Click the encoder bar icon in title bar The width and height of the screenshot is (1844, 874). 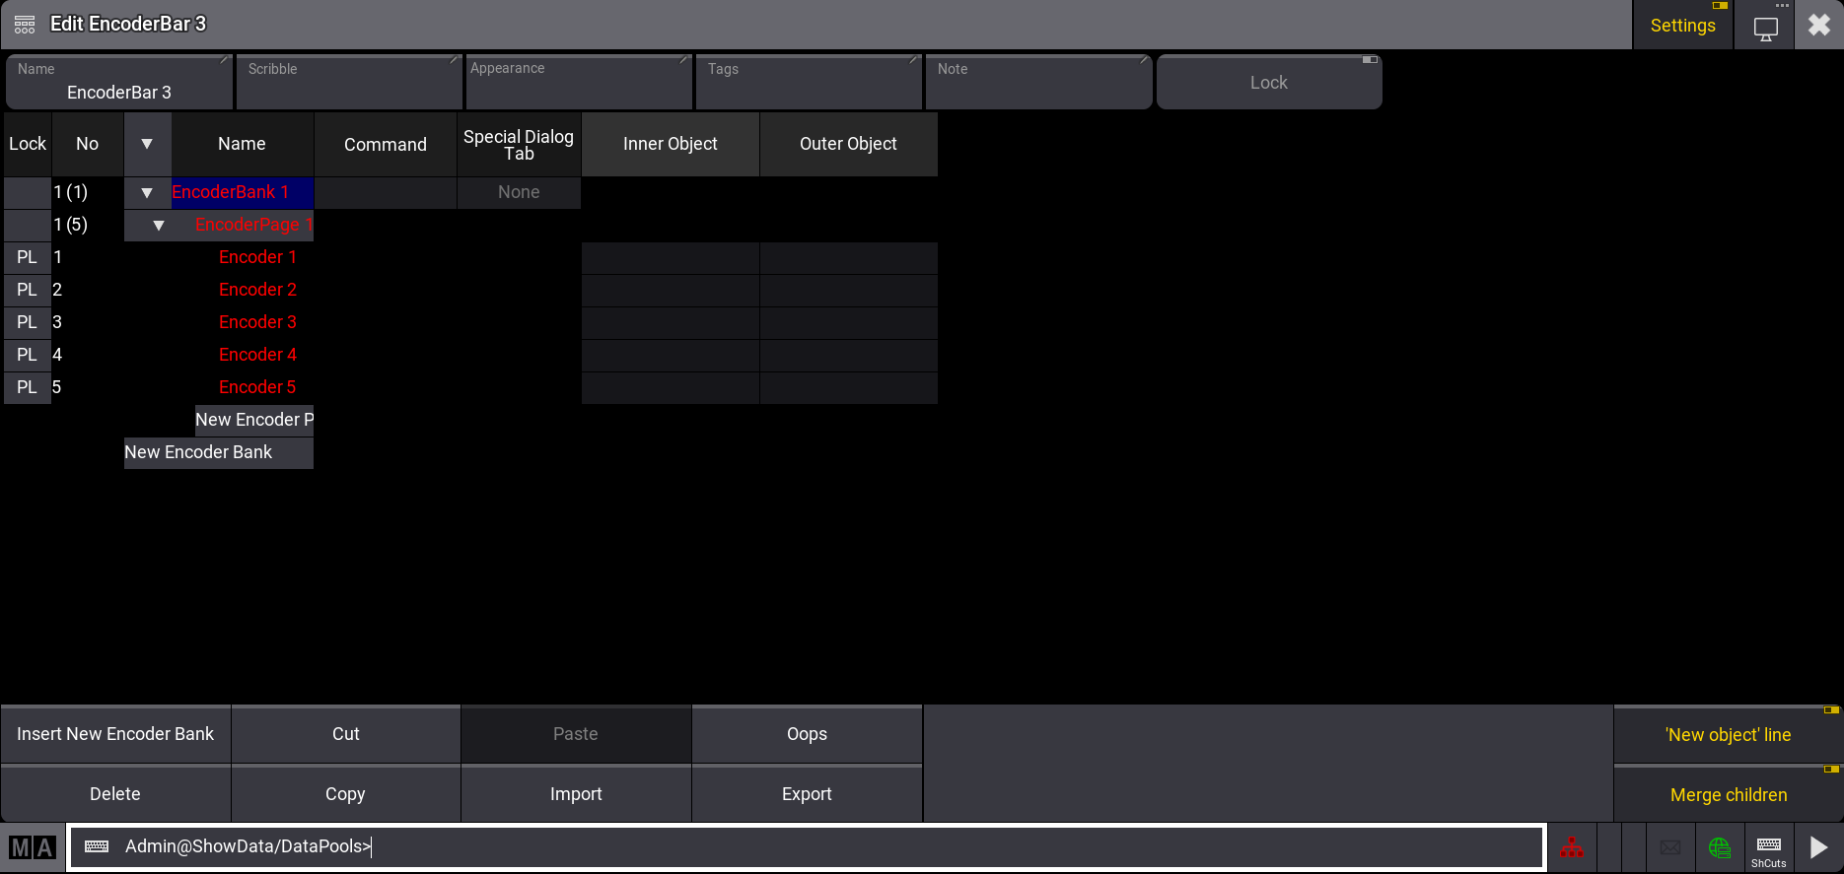(x=25, y=25)
